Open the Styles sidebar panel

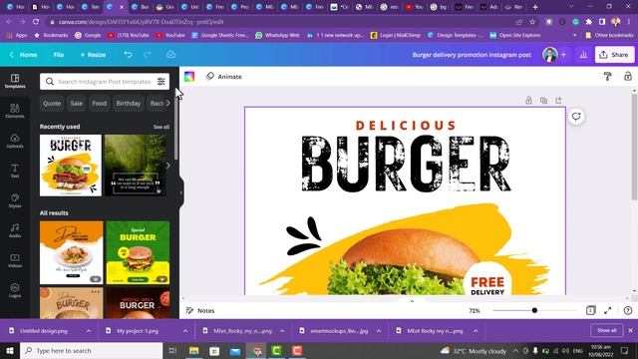pos(15,200)
